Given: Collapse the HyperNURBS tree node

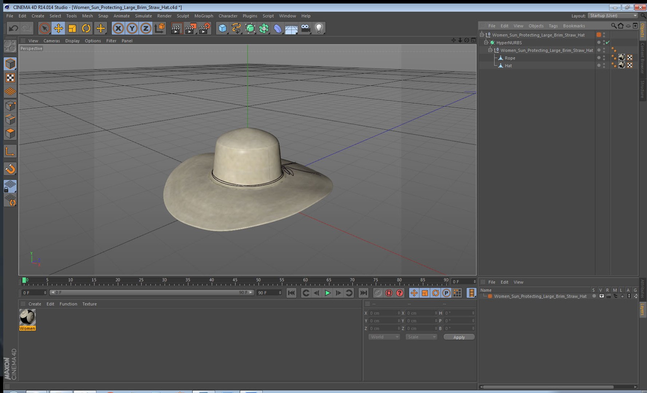Looking at the screenshot, I should tap(486, 43).
